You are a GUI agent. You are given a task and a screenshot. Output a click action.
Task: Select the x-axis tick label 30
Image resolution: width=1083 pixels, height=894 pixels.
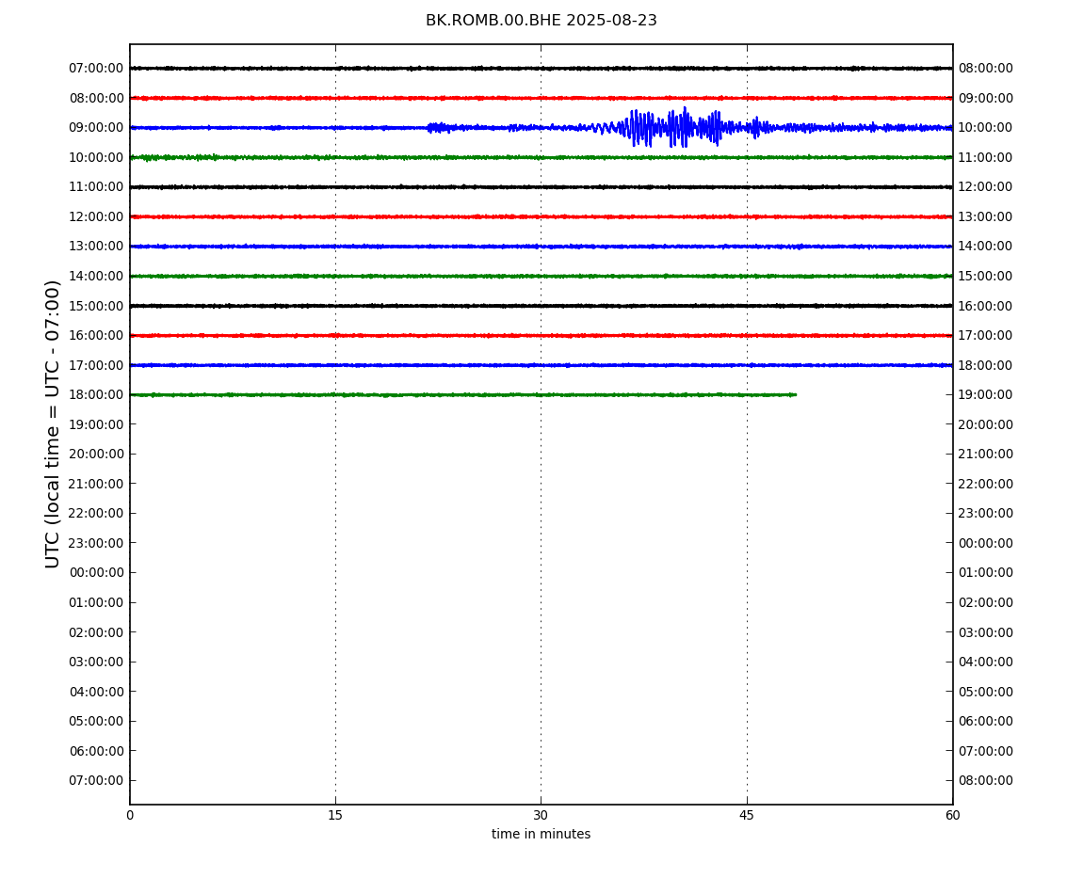[541, 816]
